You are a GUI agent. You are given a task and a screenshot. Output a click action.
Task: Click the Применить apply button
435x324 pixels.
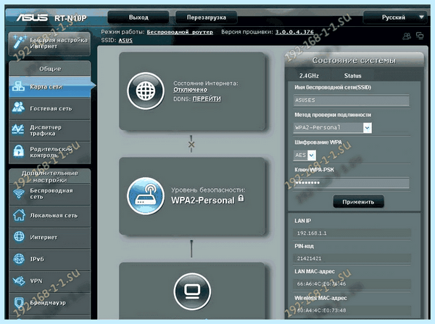[358, 202]
